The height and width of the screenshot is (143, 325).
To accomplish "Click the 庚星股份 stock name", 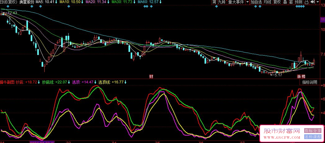I will point(26,2).
